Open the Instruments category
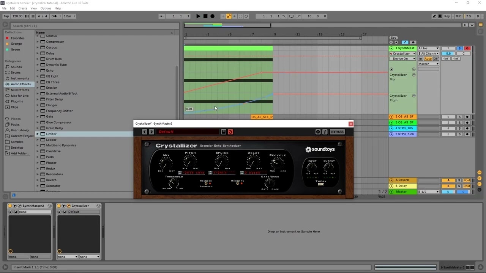 pos(20,78)
